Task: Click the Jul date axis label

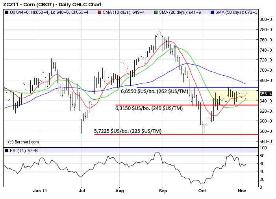Action: coord(82,191)
